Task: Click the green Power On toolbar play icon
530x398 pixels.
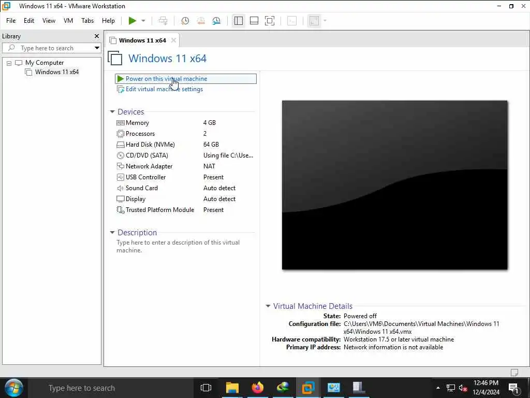Action: (x=132, y=21)
